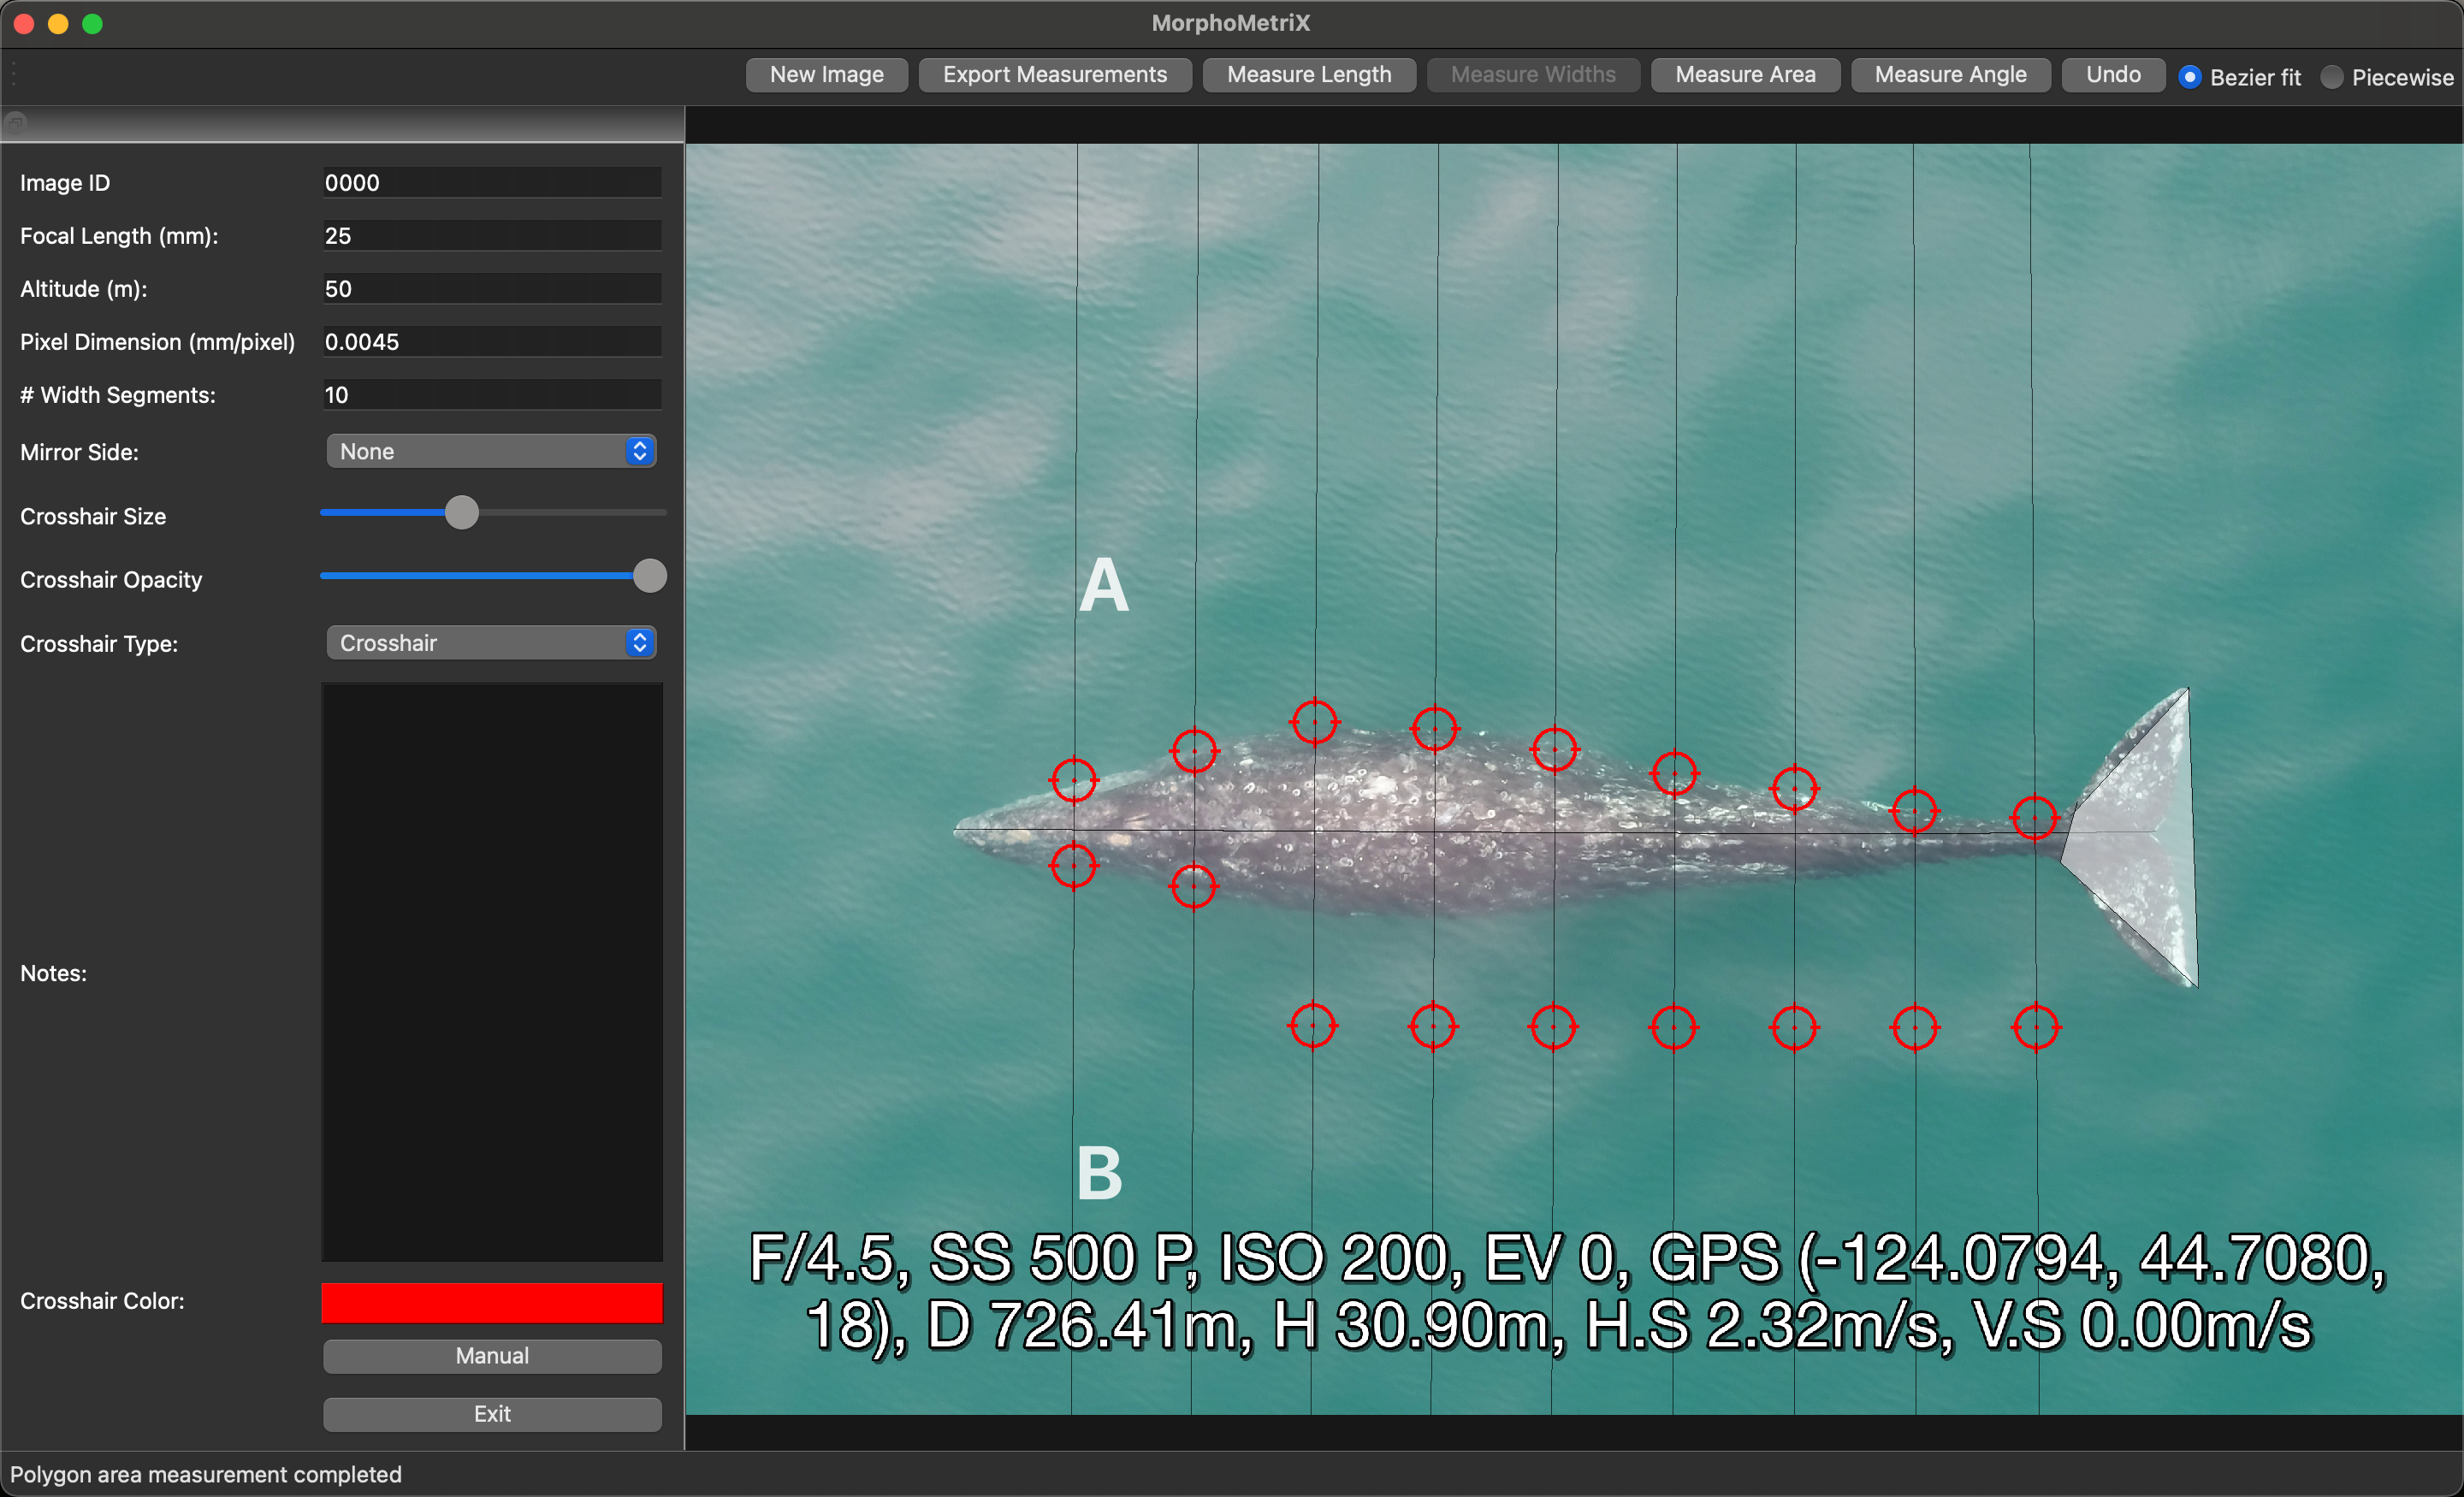Click the red crosshair marker nearest the whale's head, upper side
This screenshot has width=2464, height=1497.
point(1074,779)
